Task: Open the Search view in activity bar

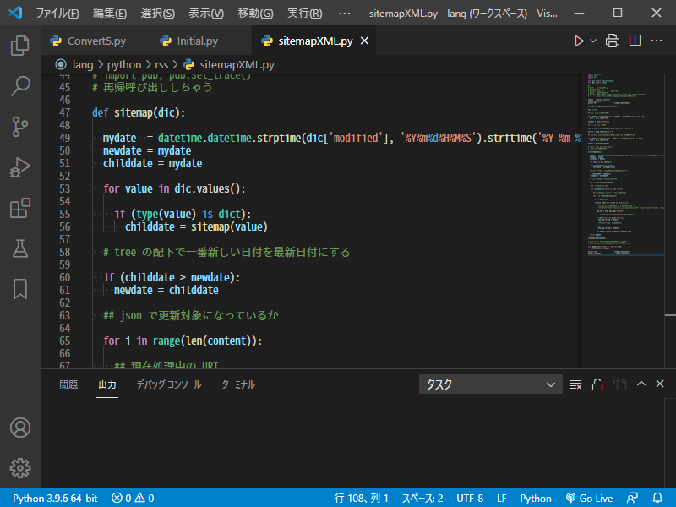Action: coord(20,86)
